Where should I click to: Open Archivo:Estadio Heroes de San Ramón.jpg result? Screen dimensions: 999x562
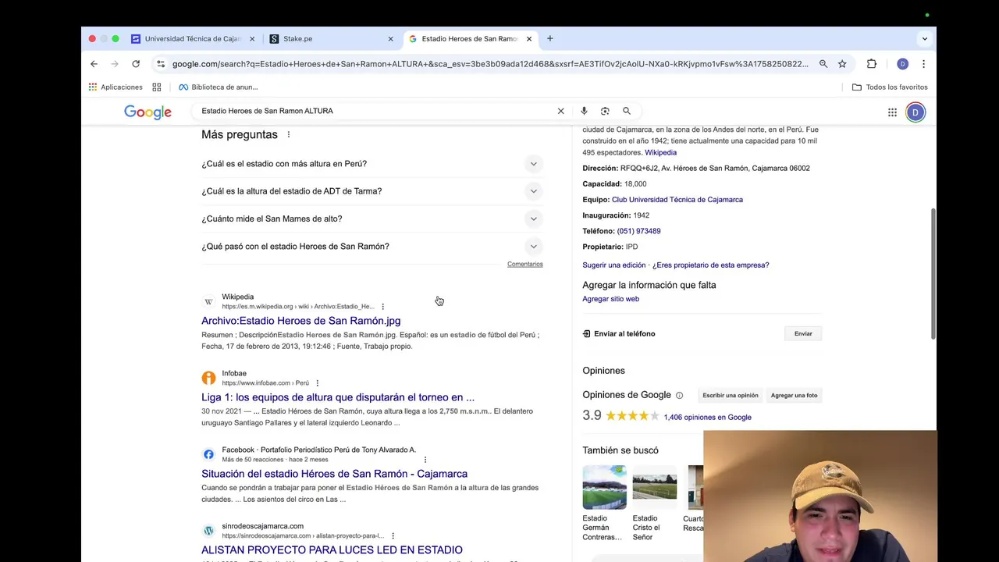300,321
